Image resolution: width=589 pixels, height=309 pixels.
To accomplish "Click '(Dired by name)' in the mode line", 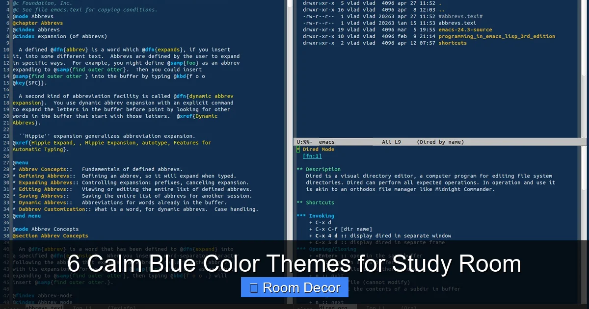I will click(440, 142).
